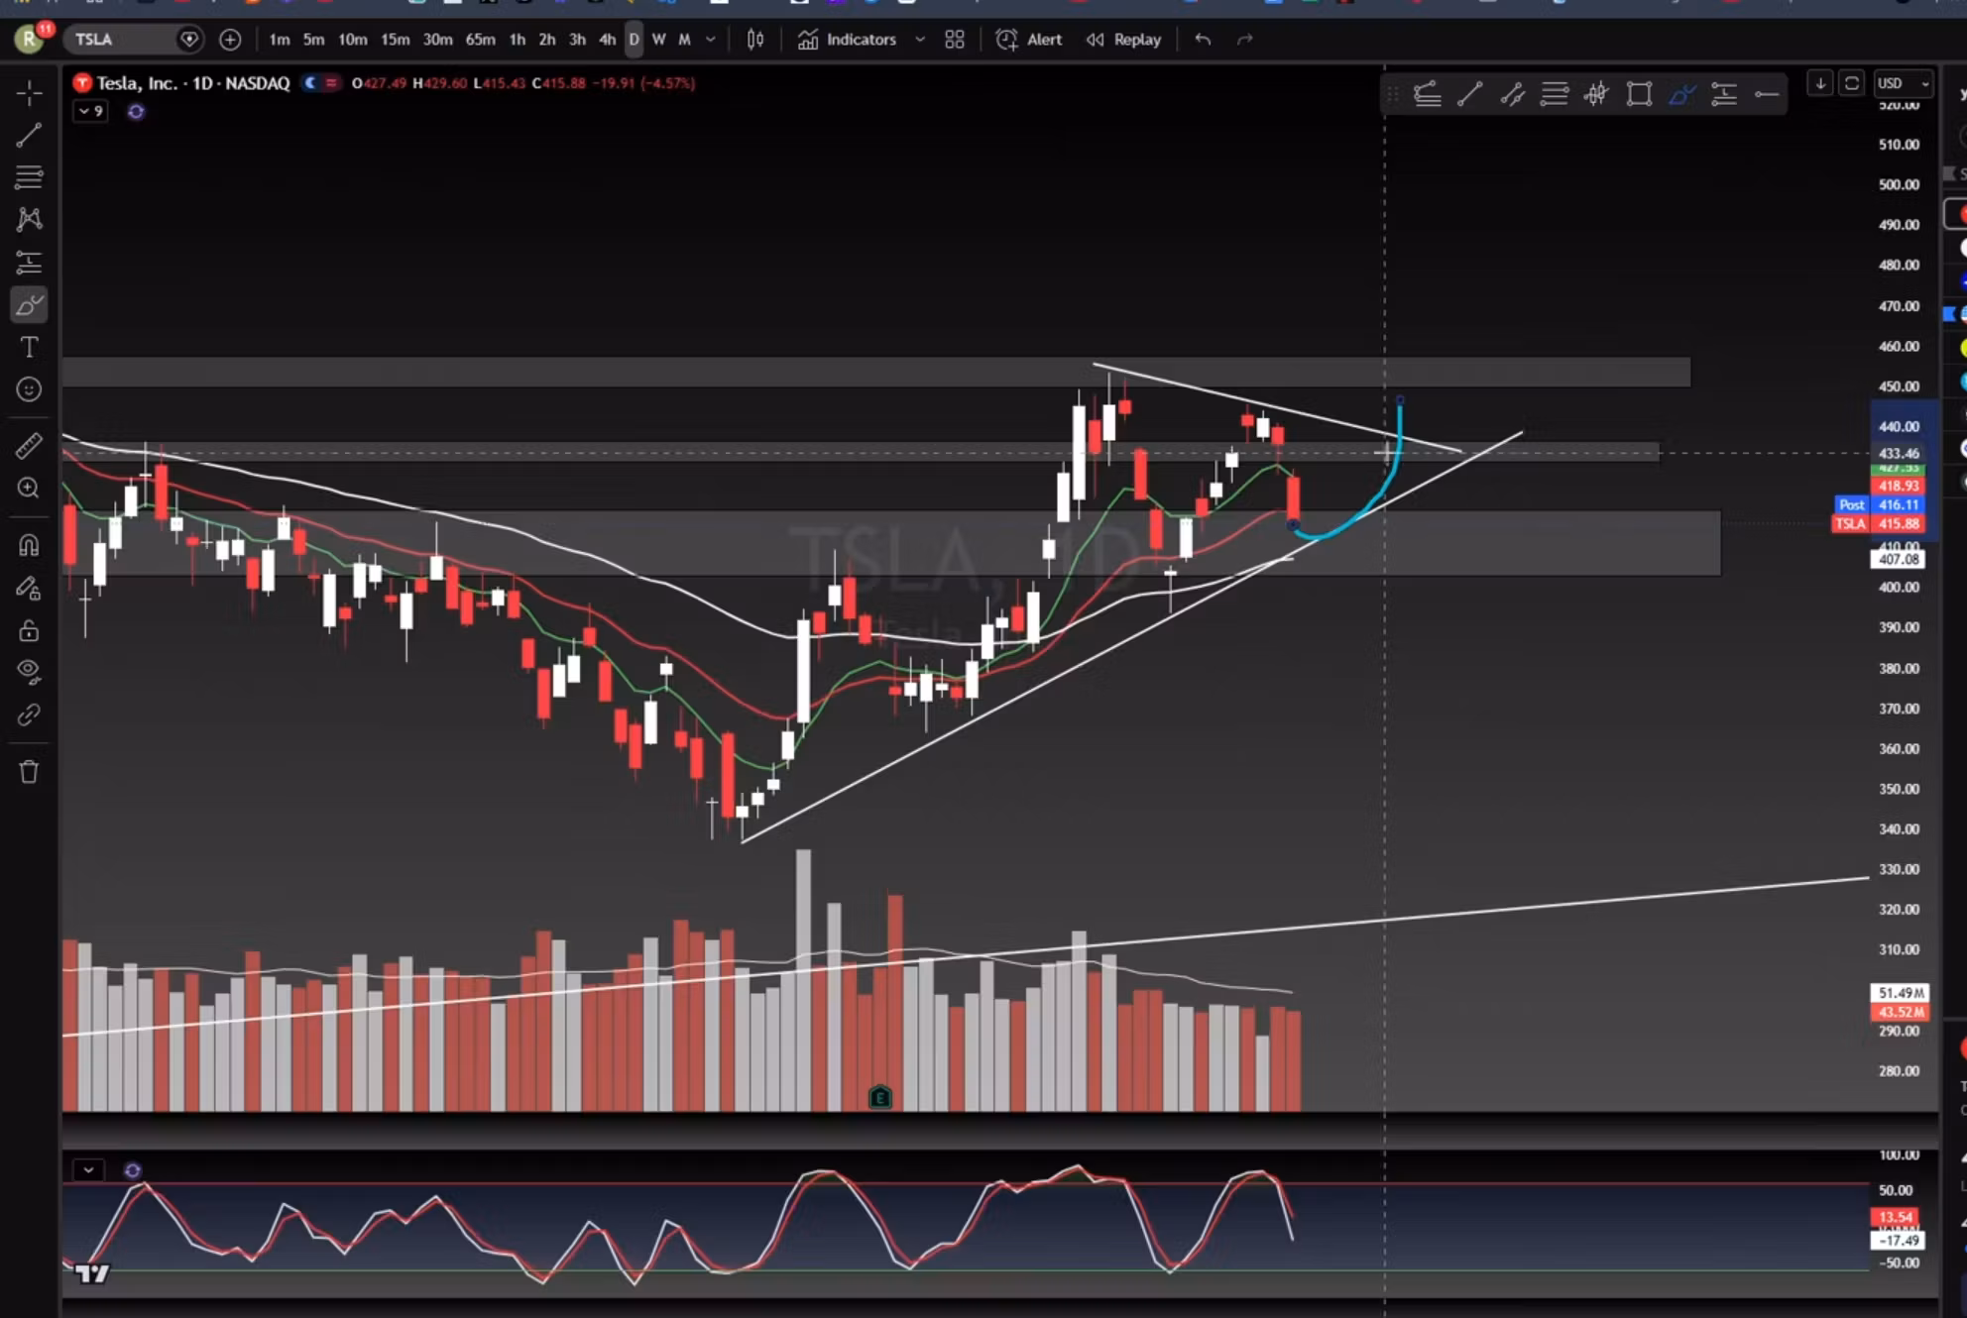Open the user profile avatar R
1967x1318 pixels.
(x=29, y=40)
